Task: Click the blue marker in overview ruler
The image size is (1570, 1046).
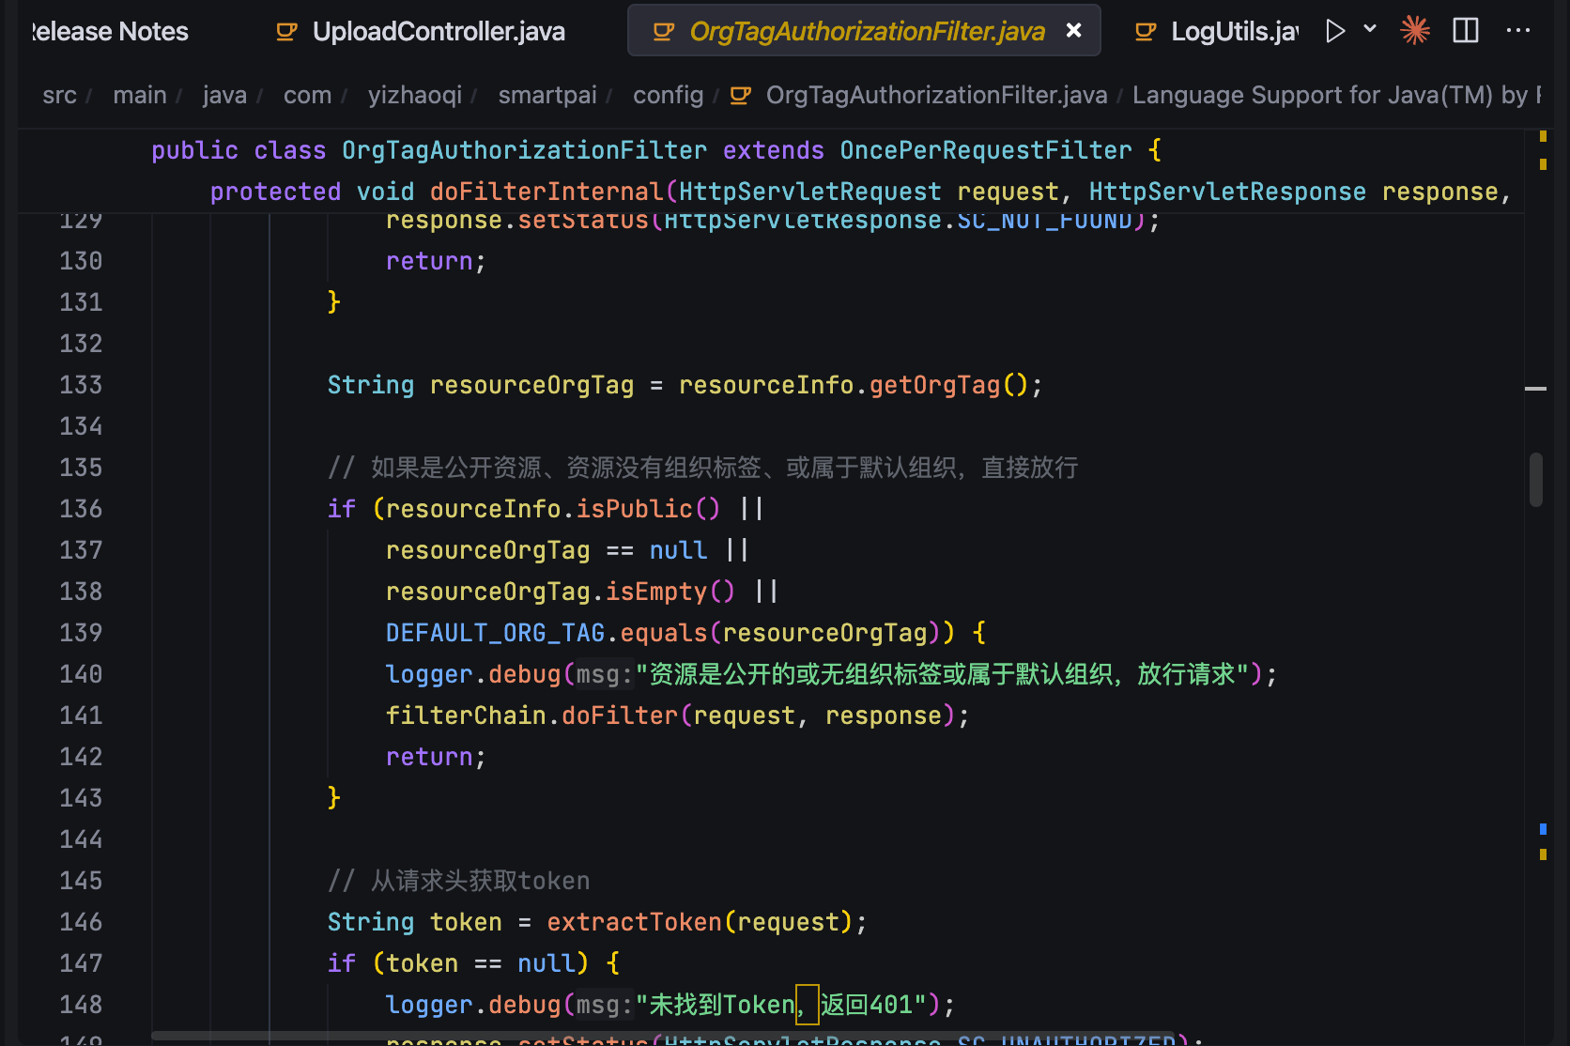Action: pyautogui.click(x=1543, y=829)
